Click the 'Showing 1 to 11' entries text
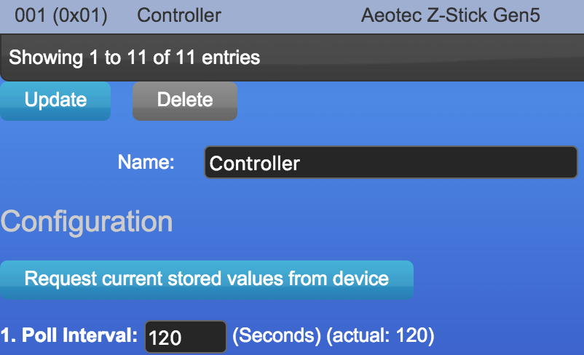 [134, 57]
